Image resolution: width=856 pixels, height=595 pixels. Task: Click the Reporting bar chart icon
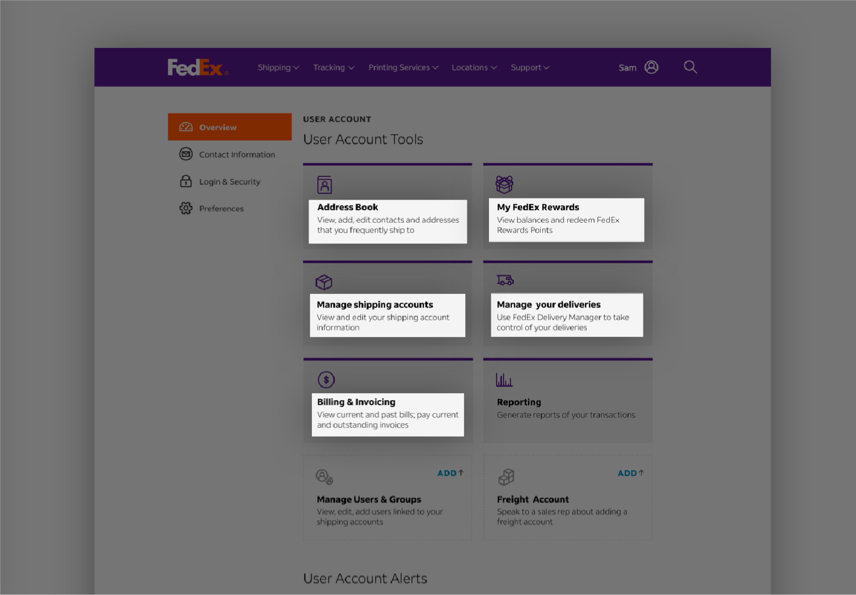coord(504,380)
